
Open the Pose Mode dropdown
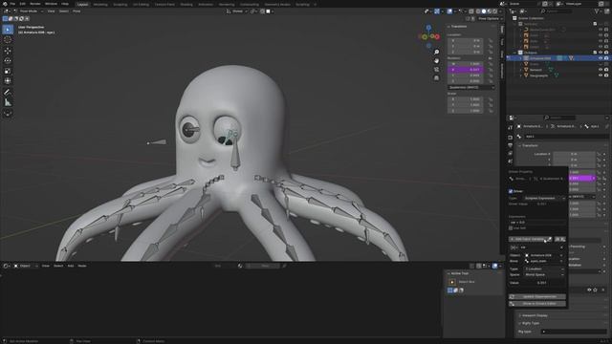click(x=30, y=11)
